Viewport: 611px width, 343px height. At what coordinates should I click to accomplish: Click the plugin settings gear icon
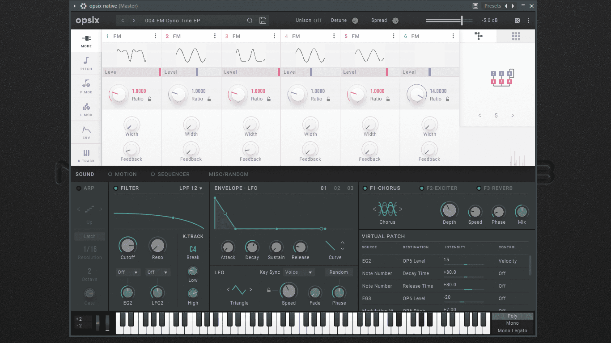83,6
